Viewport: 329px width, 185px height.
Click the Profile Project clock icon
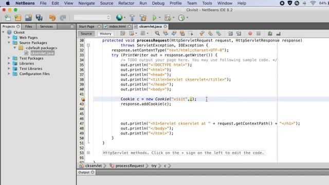tap(181, 18)
